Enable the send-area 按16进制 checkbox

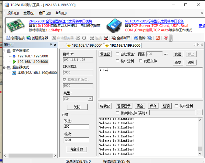pos(118,61)
